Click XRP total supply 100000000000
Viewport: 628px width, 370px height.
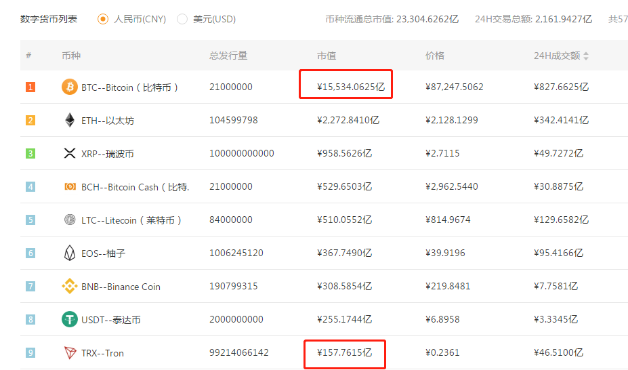(242, 153)
